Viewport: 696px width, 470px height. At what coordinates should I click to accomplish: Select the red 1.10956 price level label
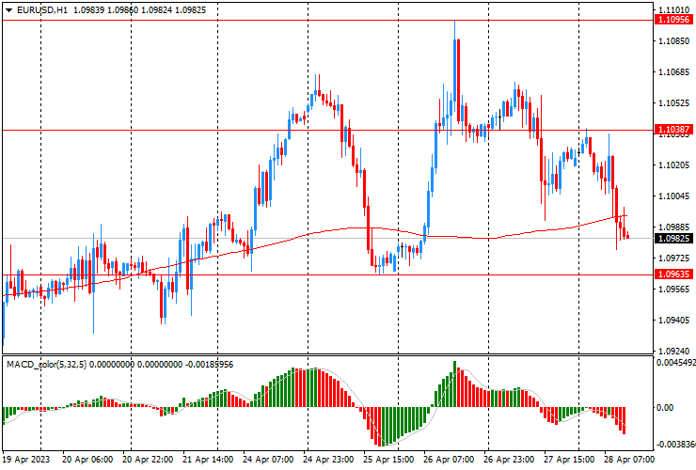[x=673, y=20]
